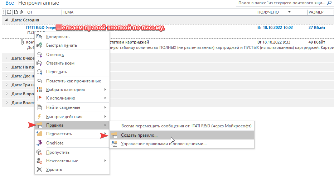The height and width of the screenshot is (193, 334).
Task: Select 'Всегда перемещать сообщения от' option
Action: (186, 126)
